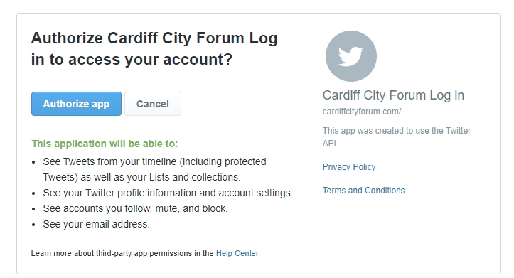
Task: Click 'This app was created to use the Twitter API' description
Action: [x=396, y=137]
